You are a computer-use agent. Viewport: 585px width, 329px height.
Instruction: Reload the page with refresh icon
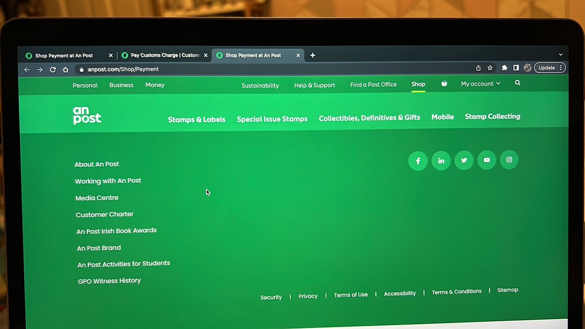[x=53, y=70]
